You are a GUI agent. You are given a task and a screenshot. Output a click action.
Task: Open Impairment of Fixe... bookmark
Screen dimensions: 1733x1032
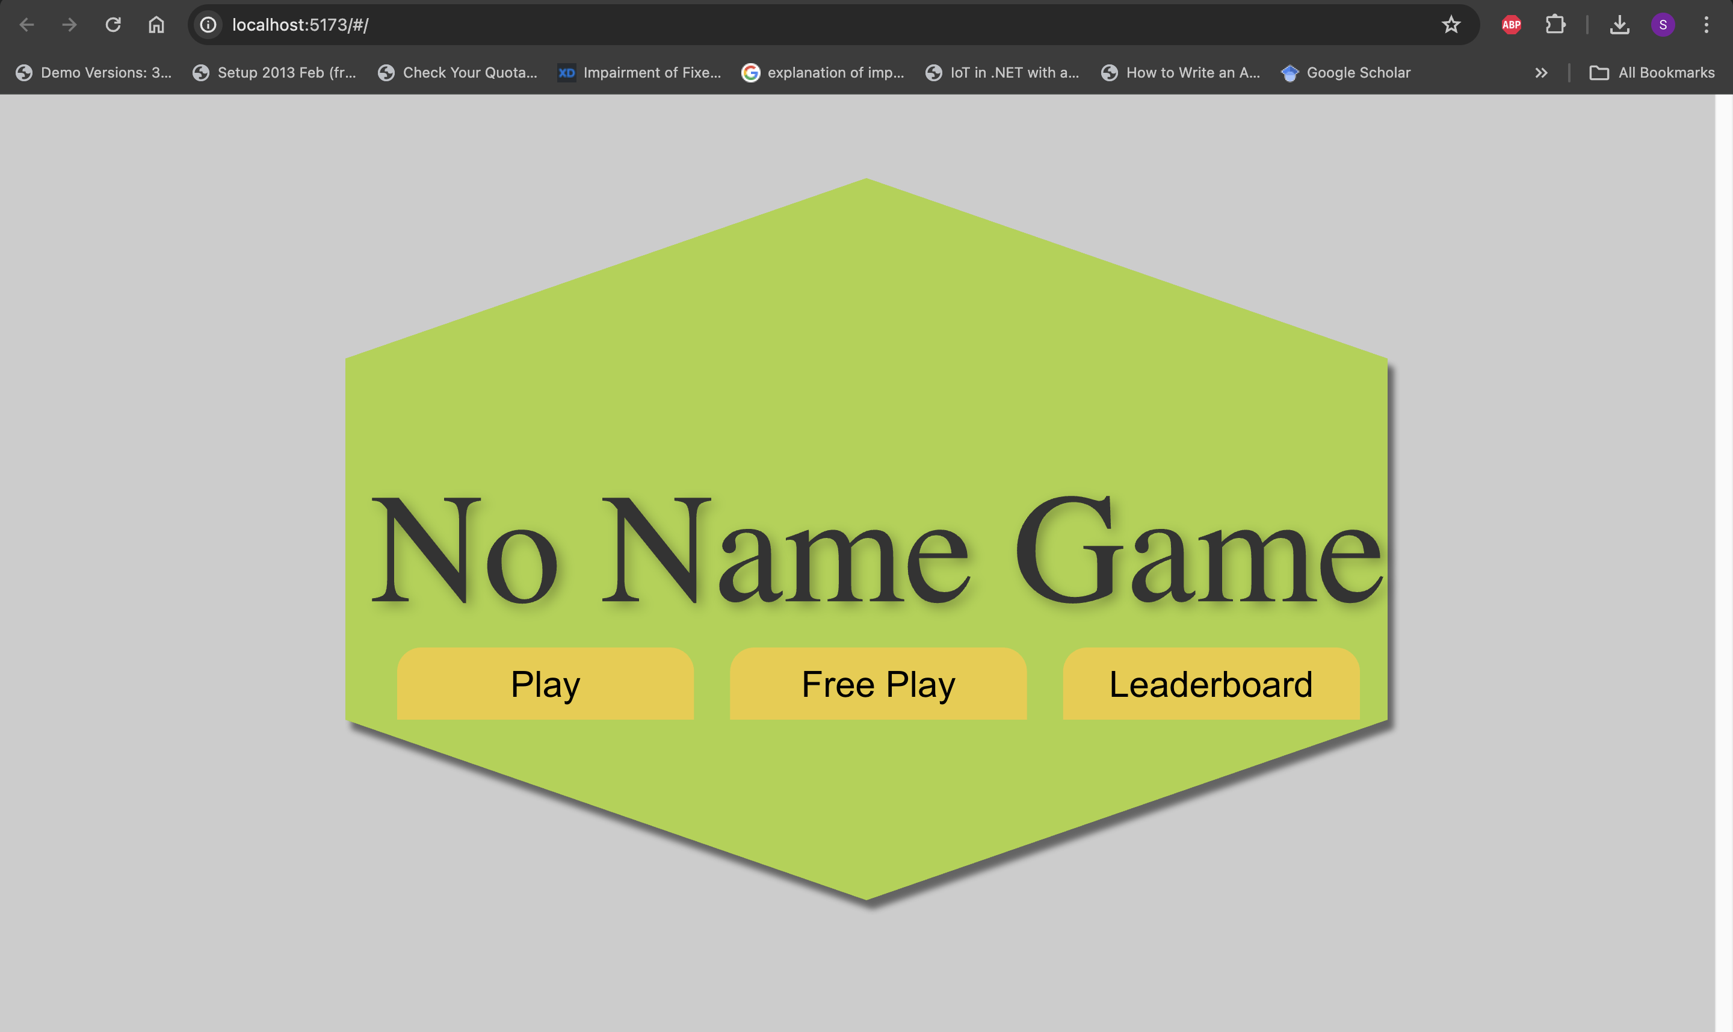click(x=639, y=72)
